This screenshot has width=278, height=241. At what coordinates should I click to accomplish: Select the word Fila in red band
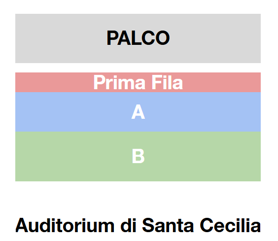click(167, 82)
